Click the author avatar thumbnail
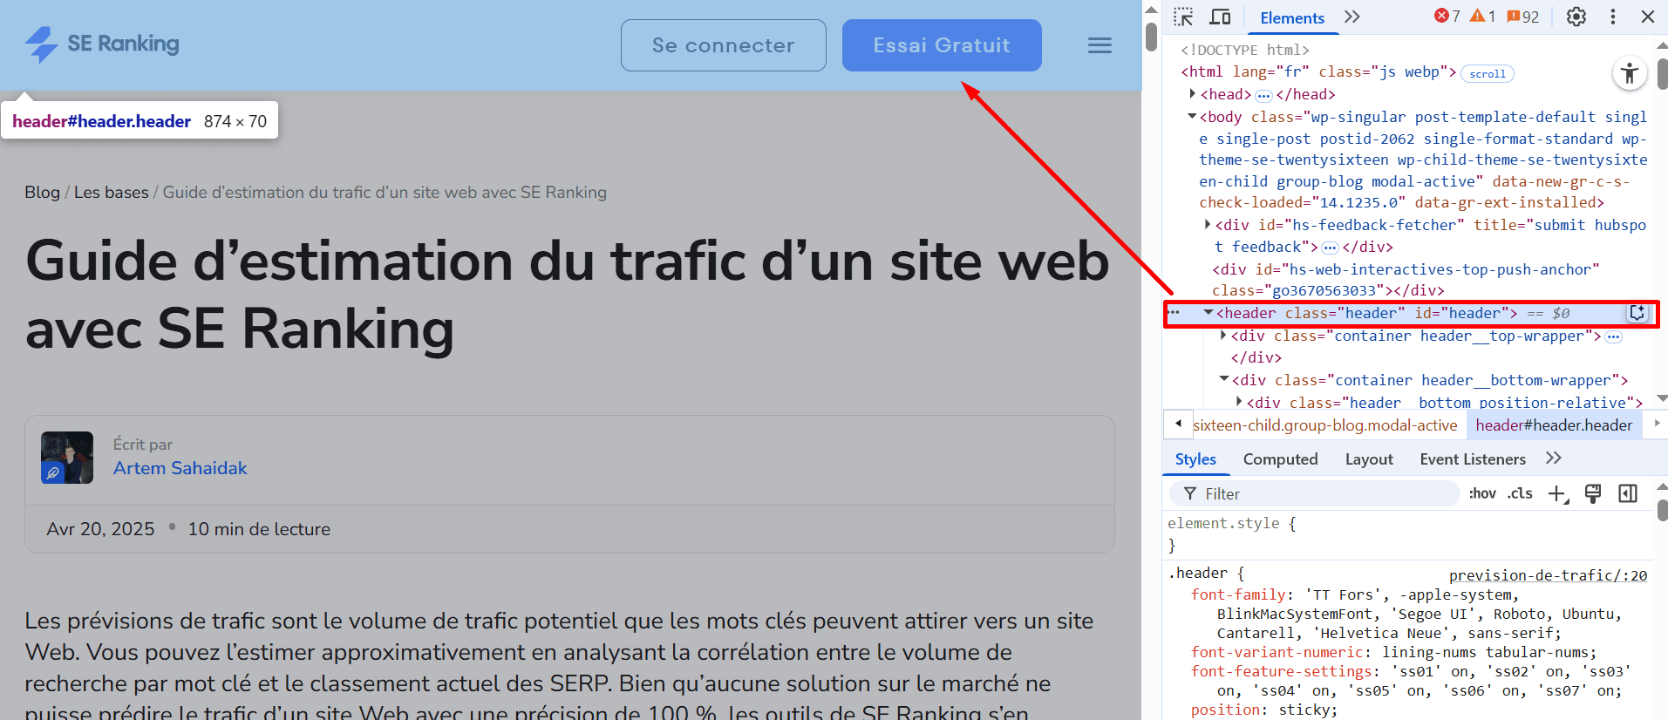Image resolution: width=1668 pixels, height=720 pixels. click(x=67, y=458)
